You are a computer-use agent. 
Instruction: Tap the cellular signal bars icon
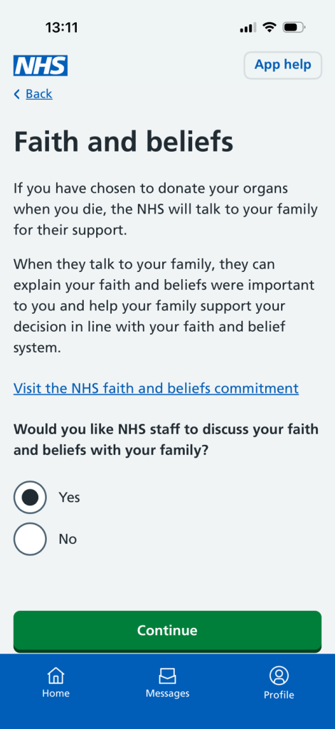(248, 28)
